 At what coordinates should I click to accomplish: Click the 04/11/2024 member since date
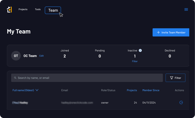click(x=149, y=103)
